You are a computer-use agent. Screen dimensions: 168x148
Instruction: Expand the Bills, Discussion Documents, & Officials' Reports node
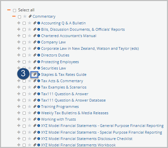pos(19,29)
